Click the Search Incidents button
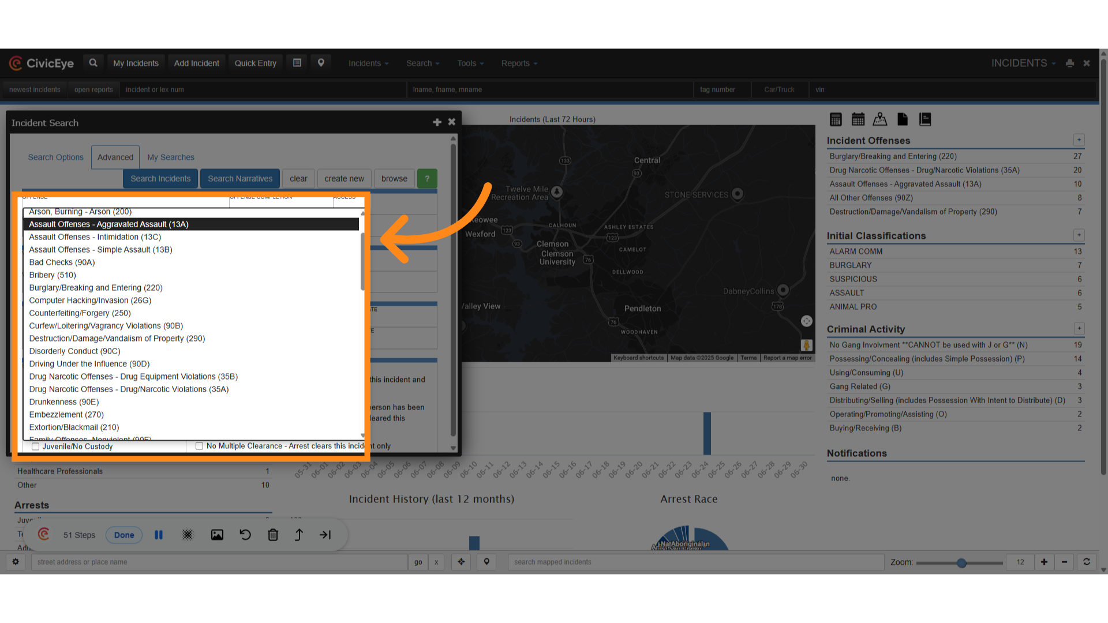1108x623 pixels. tap(160, 179)
